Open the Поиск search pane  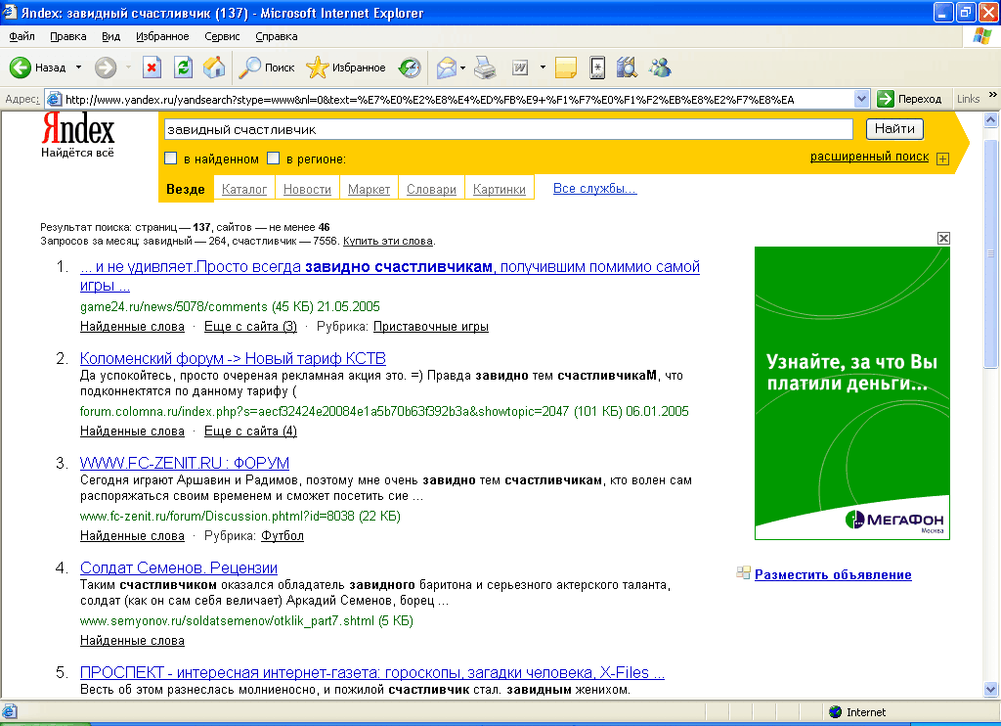coord(266,68)
